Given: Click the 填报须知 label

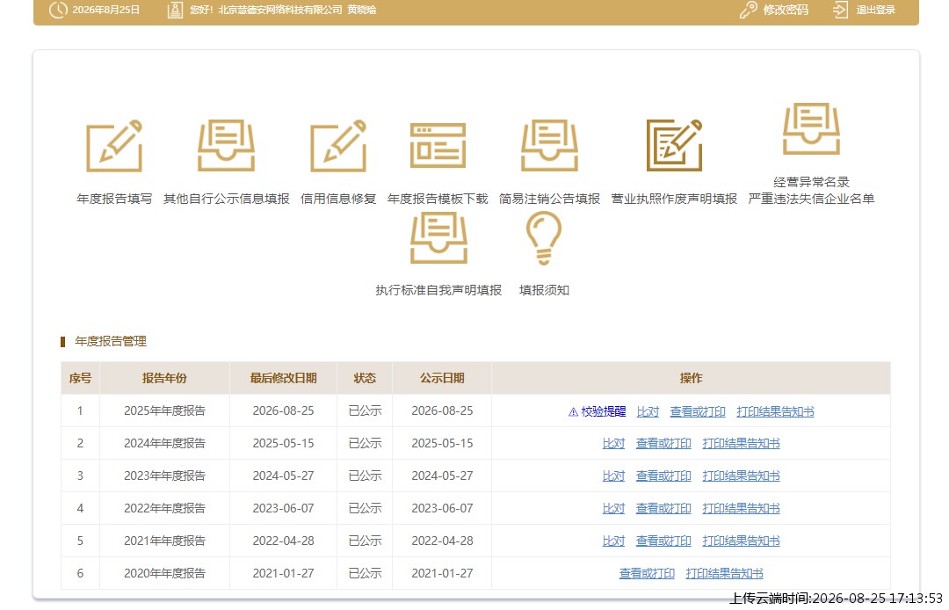Looking at the screenshot, I should coord(544,290).
